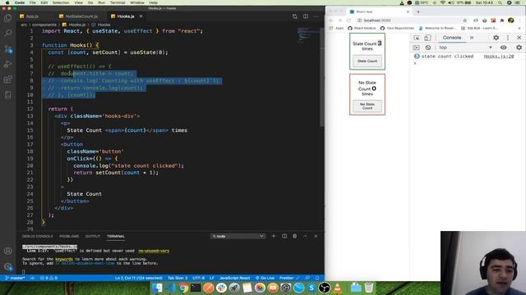Open the Apps bookmark shortcut
Viewport: 526px width, 295px height.
(x=336, y=28)
